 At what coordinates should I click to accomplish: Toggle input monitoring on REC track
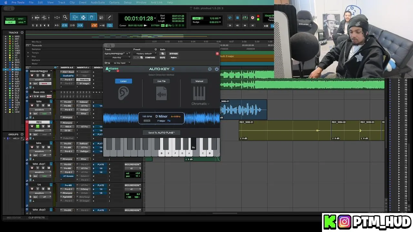pyautogui.click(x=37, y=126)
